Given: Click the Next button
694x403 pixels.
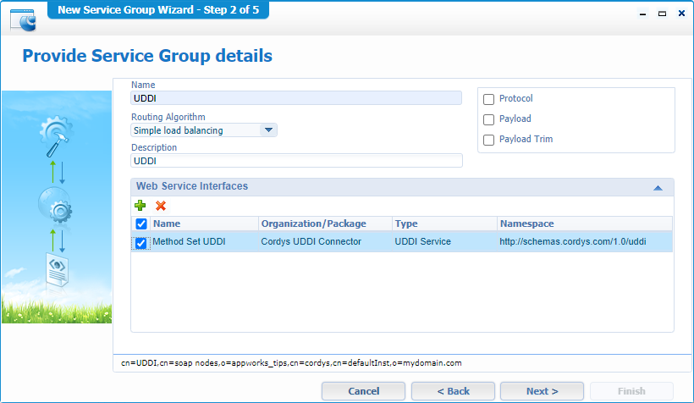Looking at the screenshot, I should click(542, 391).
